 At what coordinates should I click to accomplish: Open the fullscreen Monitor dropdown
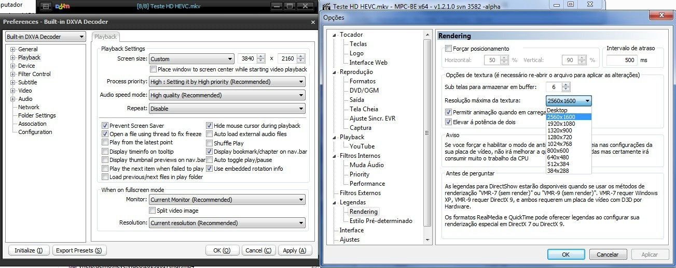click(227, 200)
